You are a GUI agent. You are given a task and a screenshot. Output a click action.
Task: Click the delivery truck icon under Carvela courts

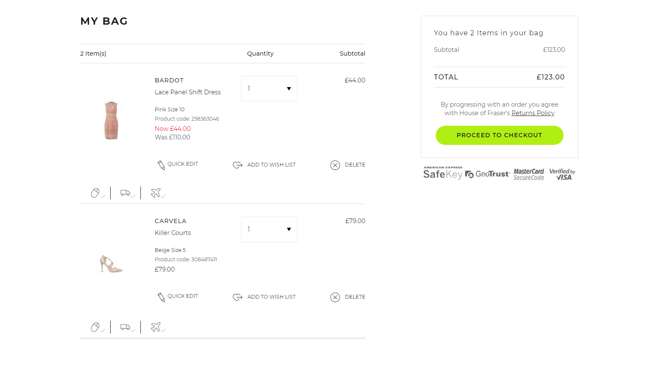click(126, 327)
